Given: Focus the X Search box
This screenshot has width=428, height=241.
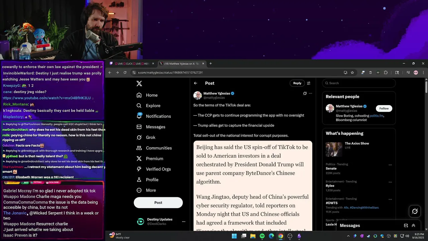Looking at the screenshot, I should [x=359, y=83].
